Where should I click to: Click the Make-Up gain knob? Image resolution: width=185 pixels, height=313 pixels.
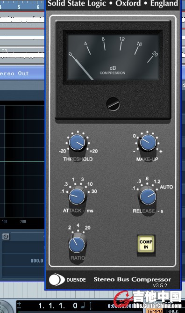pyautogui.click(x=148, y=142)
